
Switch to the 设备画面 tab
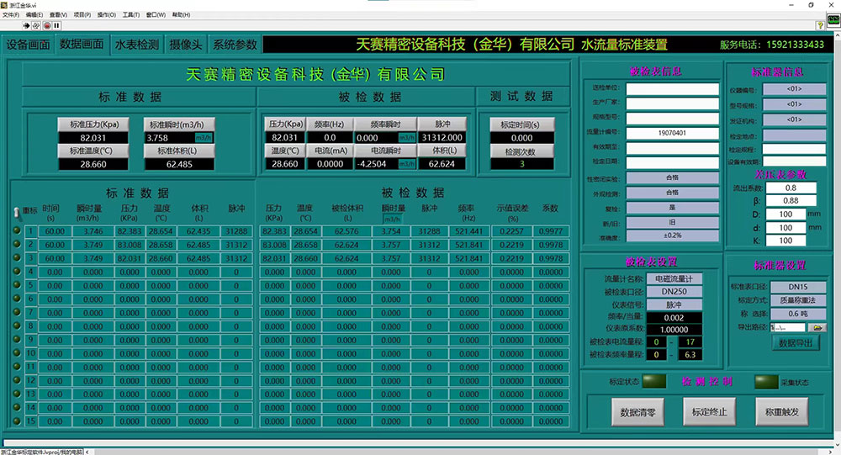(28, 45)
